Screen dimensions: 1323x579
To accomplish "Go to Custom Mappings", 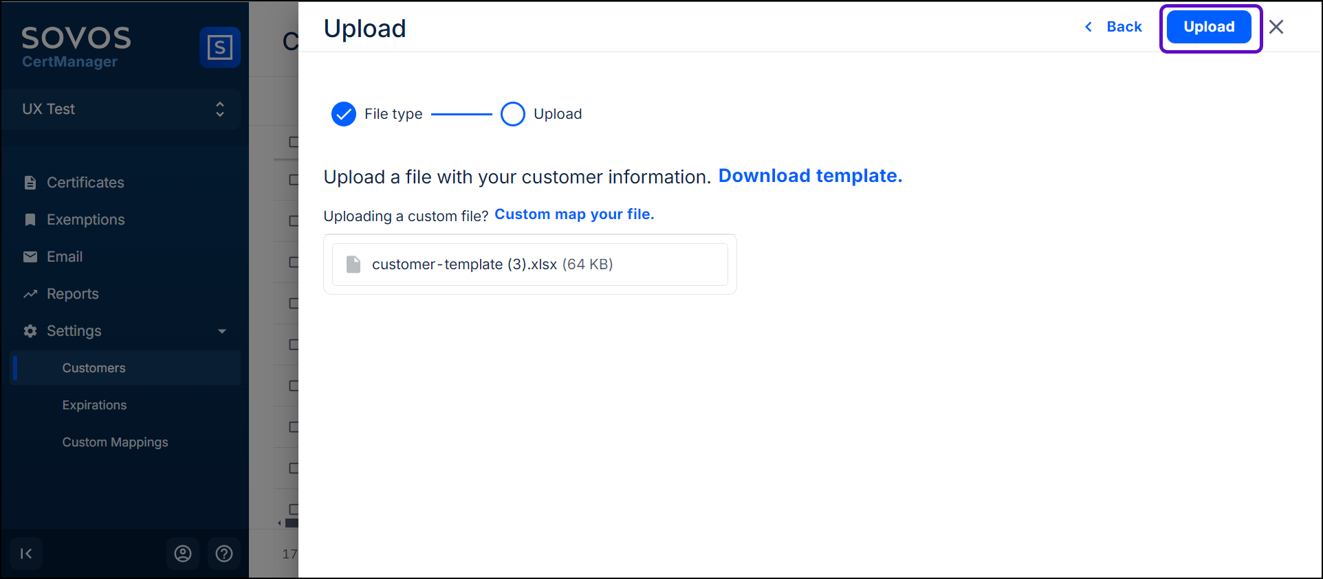I will click(x=116, y=442).
